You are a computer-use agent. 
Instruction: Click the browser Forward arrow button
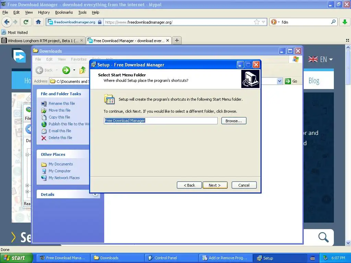[15, 22]
